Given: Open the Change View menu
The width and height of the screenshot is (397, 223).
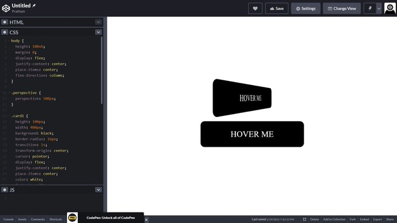Looking at the screenshot, I should point(342,8).
